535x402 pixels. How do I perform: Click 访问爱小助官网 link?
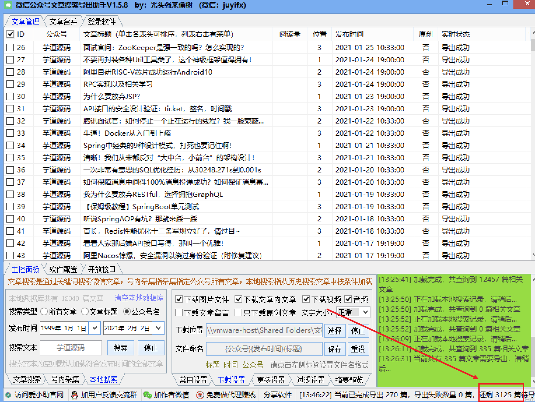39,395
